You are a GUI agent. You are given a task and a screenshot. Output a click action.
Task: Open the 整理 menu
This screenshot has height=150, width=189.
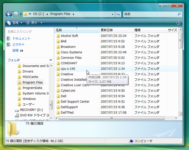15,23
